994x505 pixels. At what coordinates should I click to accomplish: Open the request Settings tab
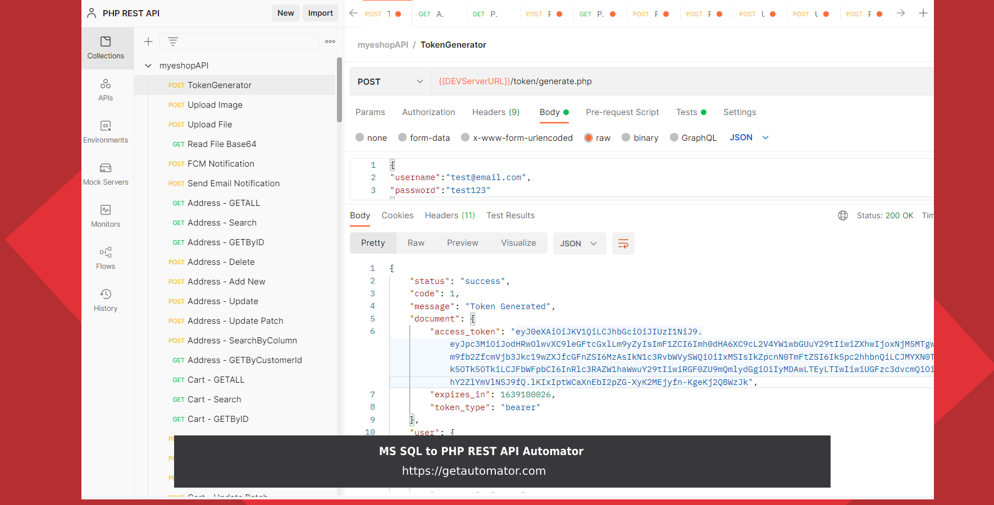pos(740,112)
